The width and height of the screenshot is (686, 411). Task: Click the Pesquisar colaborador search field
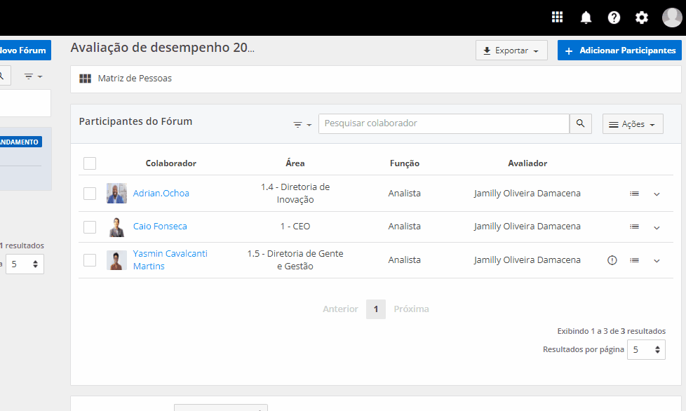click(443, 123)
